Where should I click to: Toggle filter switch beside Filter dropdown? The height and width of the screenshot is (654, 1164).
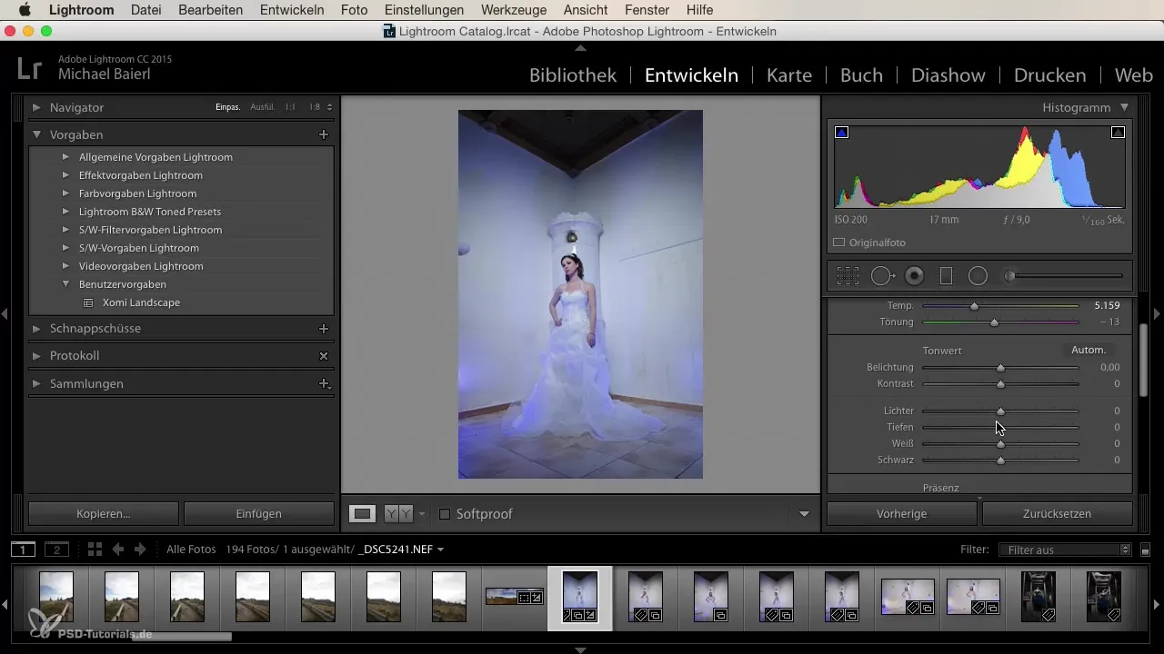pos(1145,550)
